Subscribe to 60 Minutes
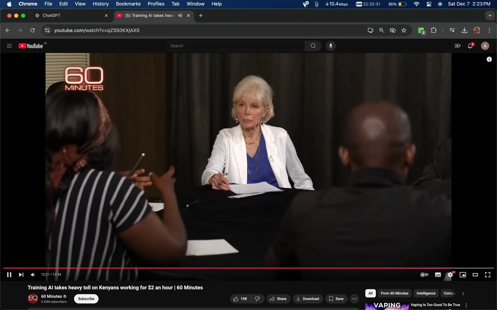This screenshot has width=497, height=310. click(x=86, y=299)
